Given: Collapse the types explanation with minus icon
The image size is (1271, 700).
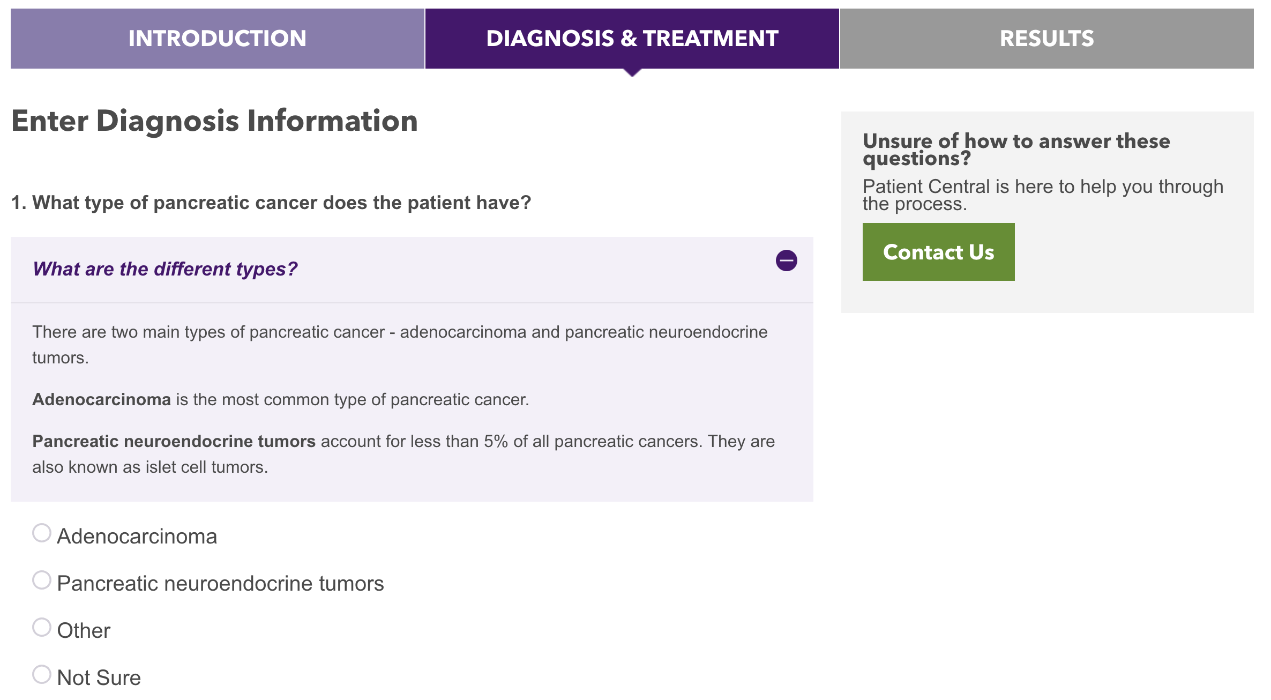Looking at the screenshot, I should [786, 260].
